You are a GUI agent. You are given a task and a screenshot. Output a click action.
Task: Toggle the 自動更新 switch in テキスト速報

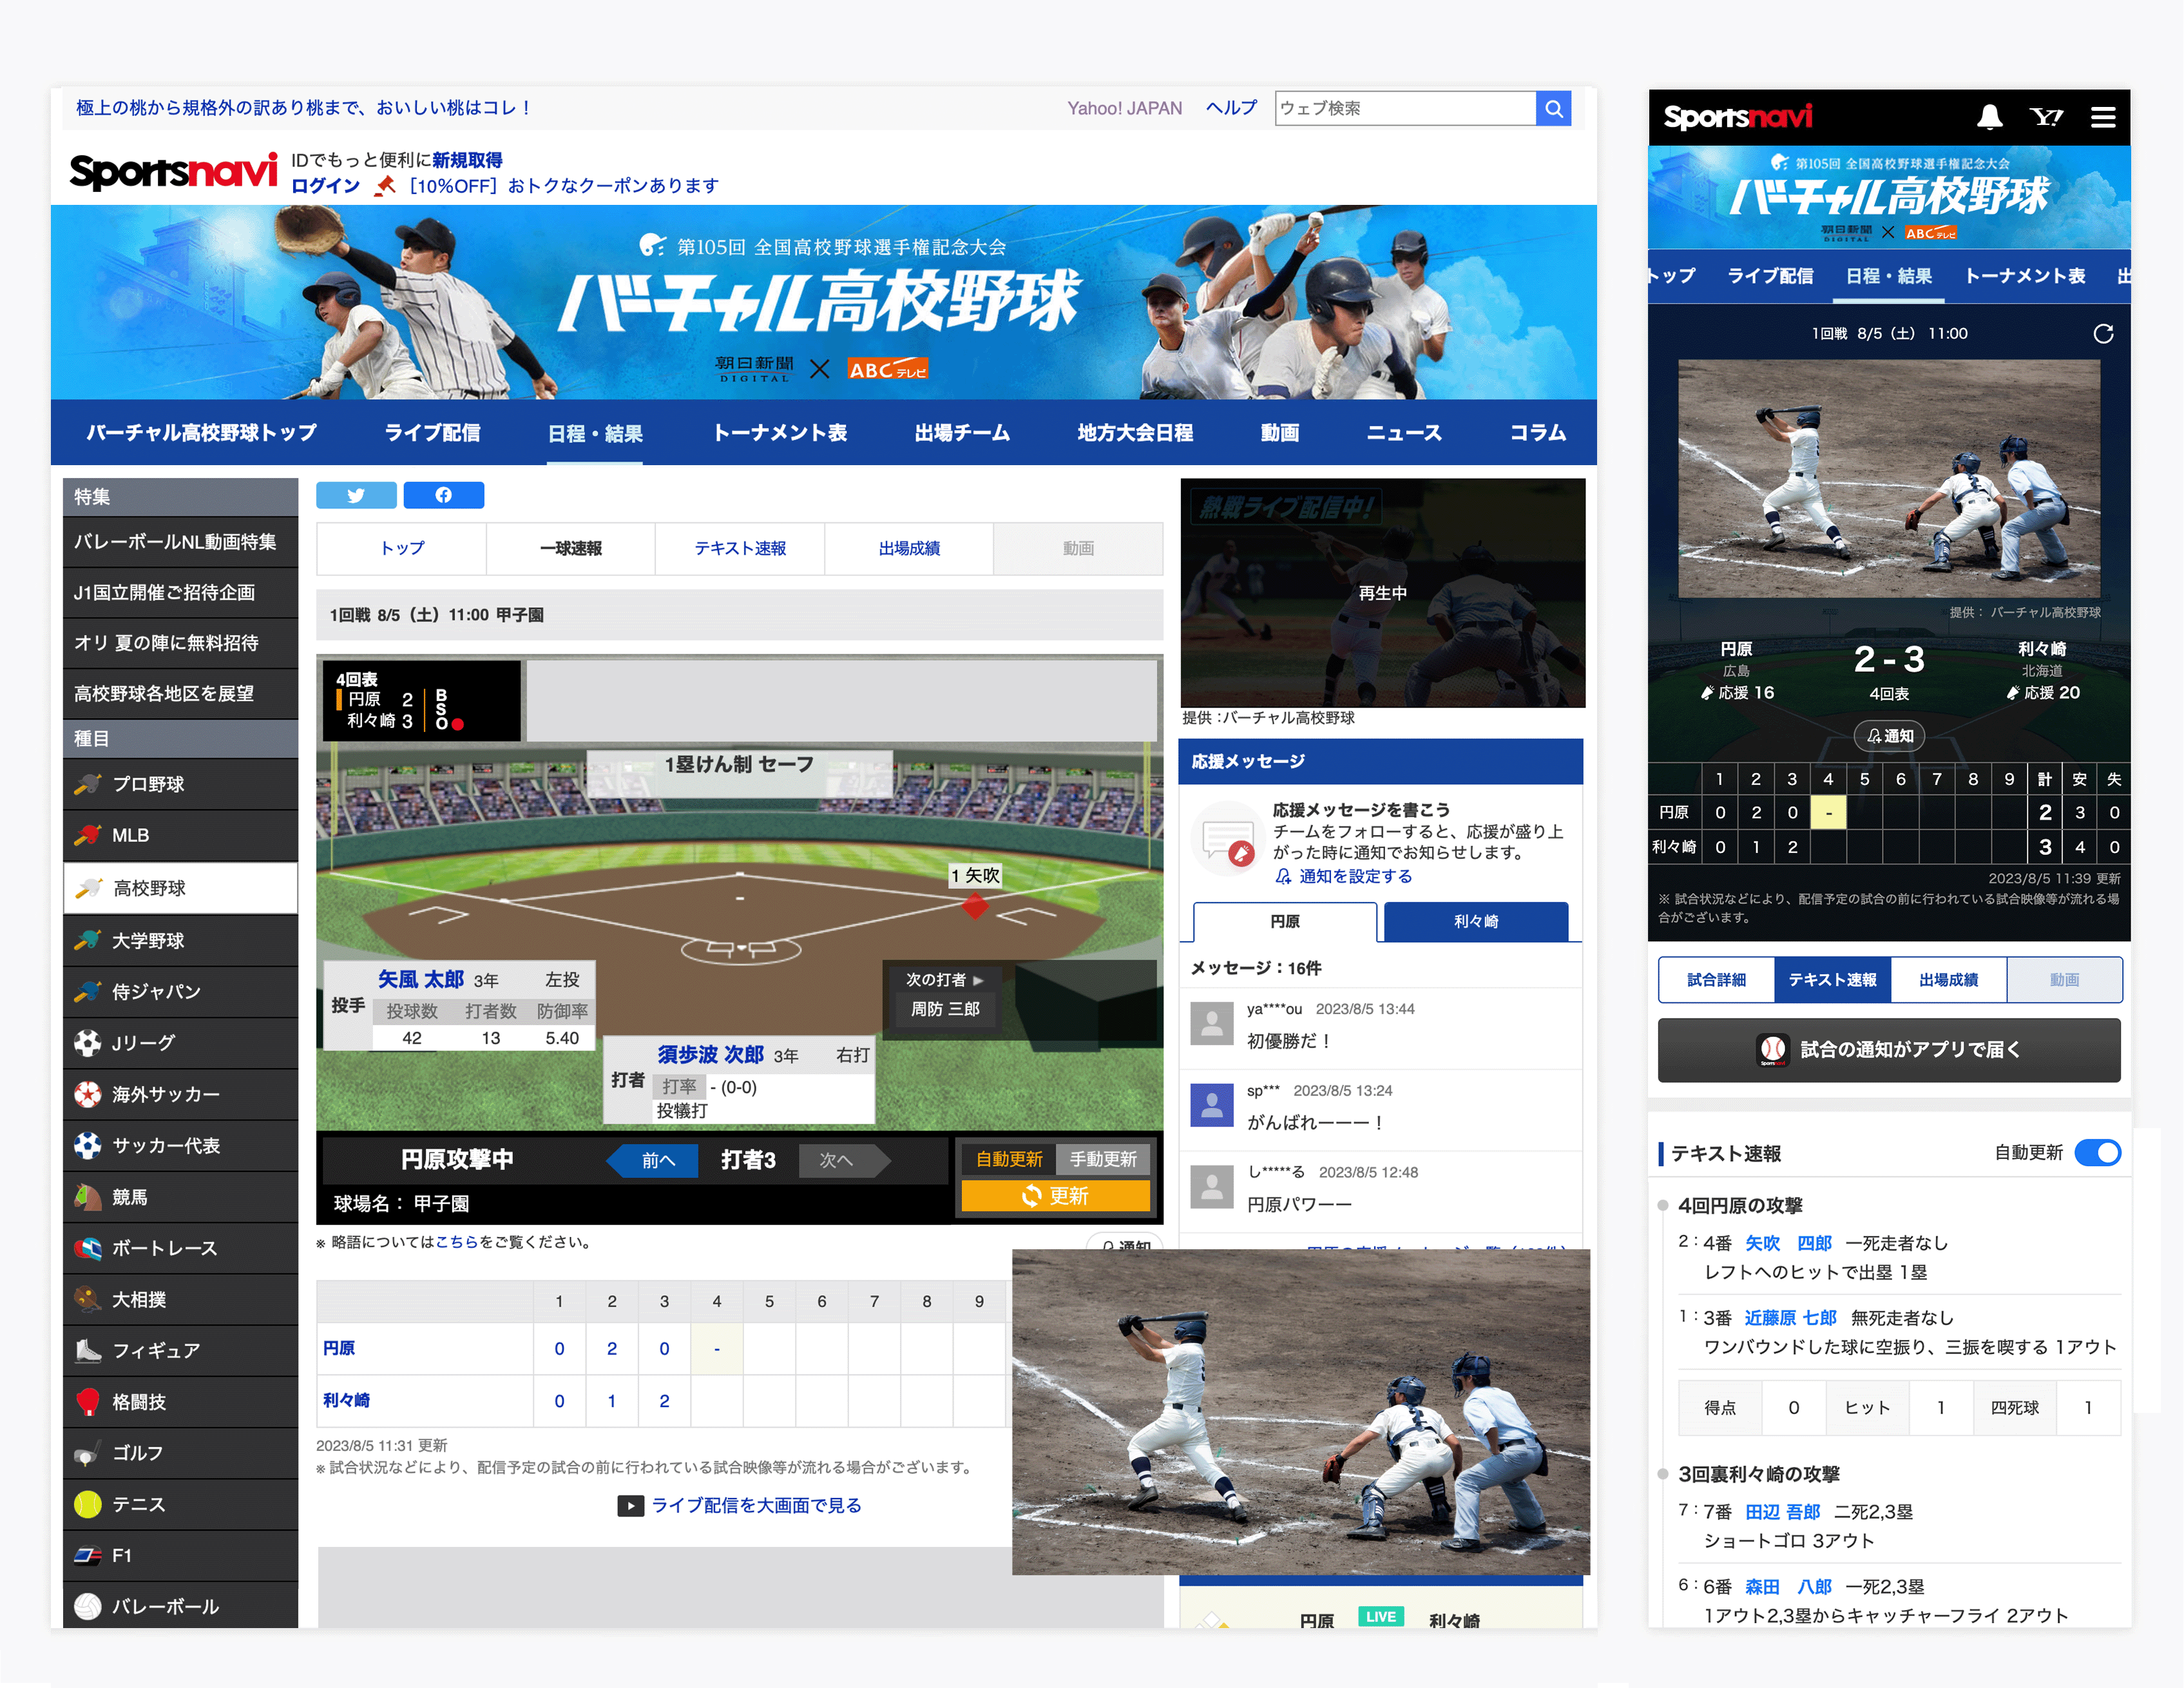2097,1153
